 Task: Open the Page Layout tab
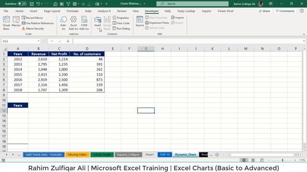point(52,11)
